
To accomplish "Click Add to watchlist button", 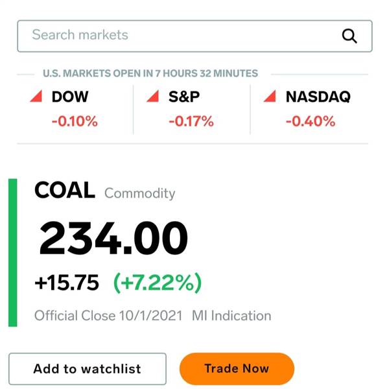I will (88, 369).
